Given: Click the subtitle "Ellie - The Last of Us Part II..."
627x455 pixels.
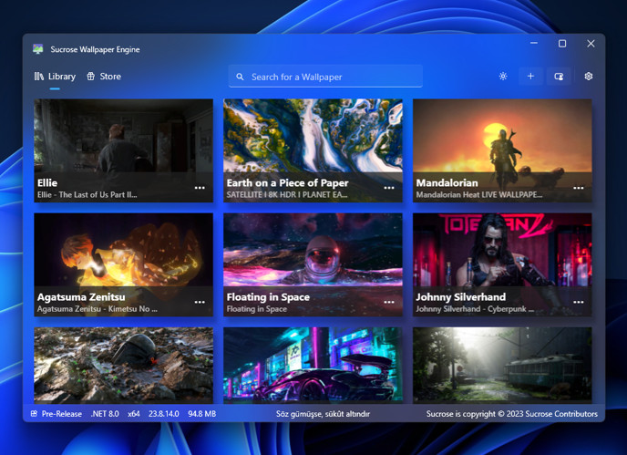Looking at the screenshot, I should tap(87, 195).
